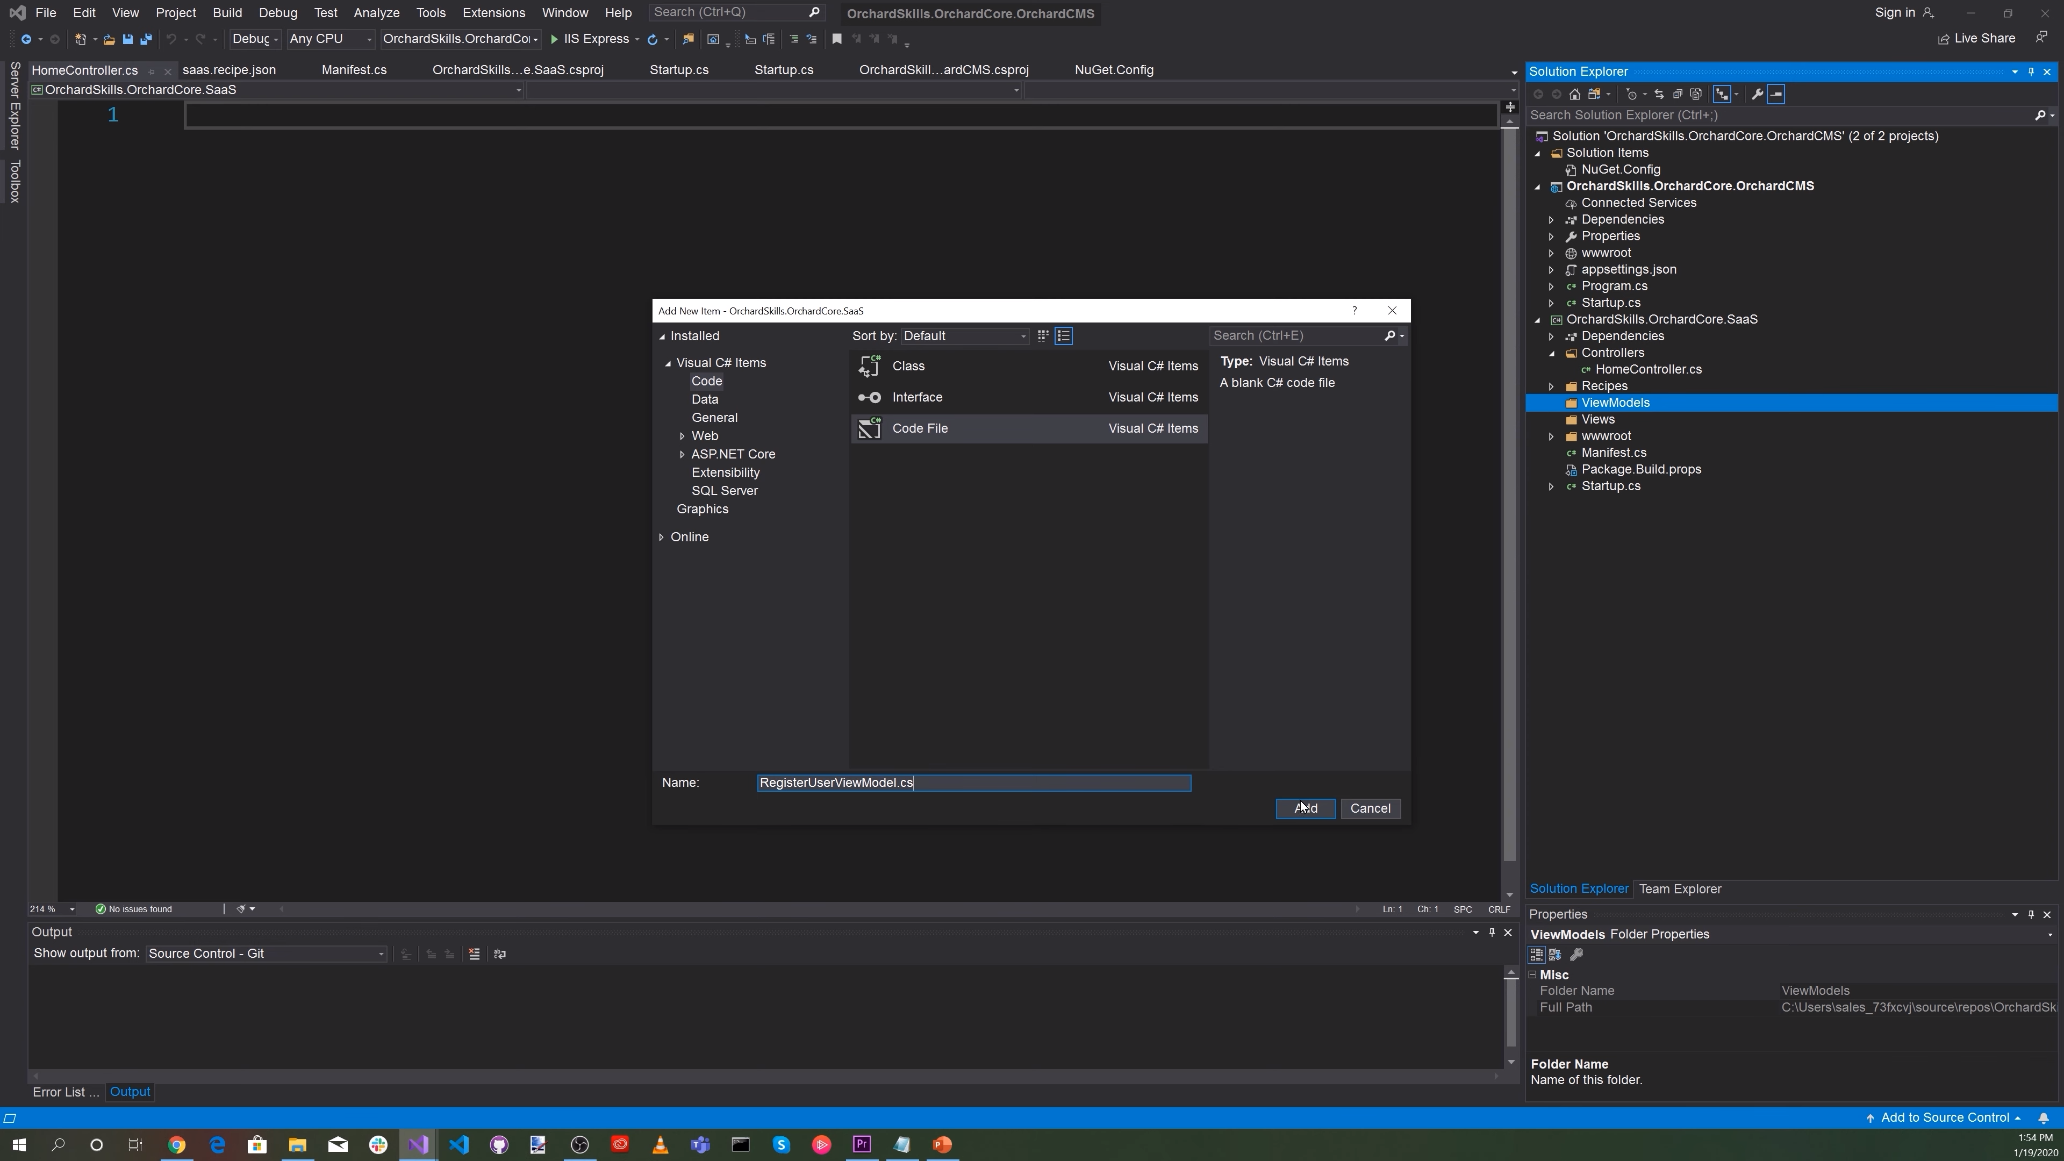The image size is (2064, 1161).
Task: Click Sync with Active Document icon
Action: (1659, 94)
